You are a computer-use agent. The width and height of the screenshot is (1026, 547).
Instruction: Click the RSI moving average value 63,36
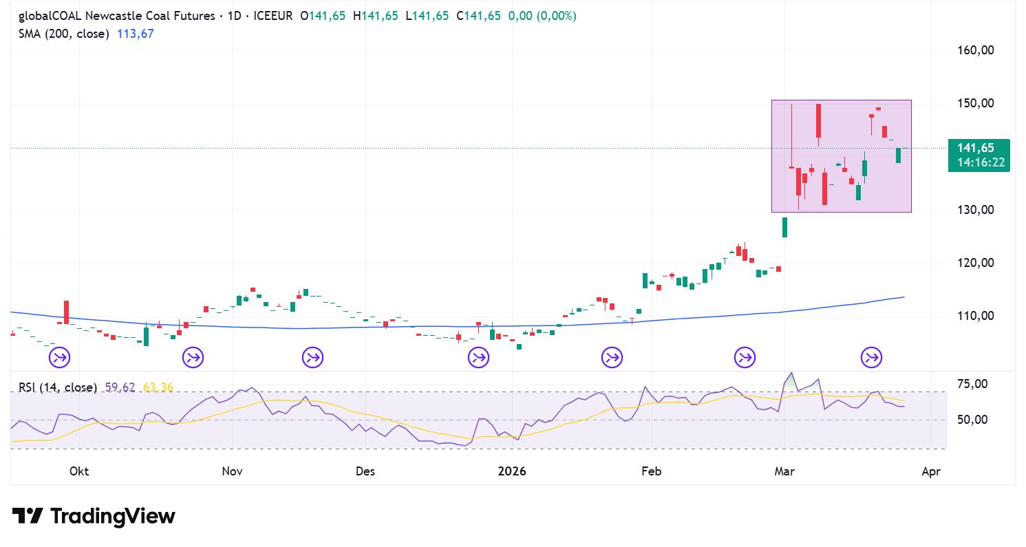tap(158, 387)
